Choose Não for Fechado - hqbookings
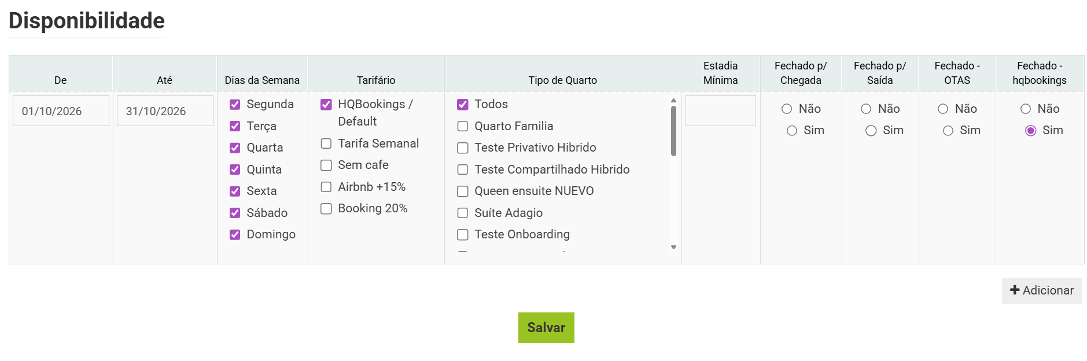Image resolution: width=1087 pixels, height=361 pixels. [x=1026, y=109]
